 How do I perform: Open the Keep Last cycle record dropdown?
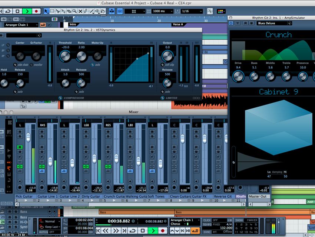(x=50, y=227)
